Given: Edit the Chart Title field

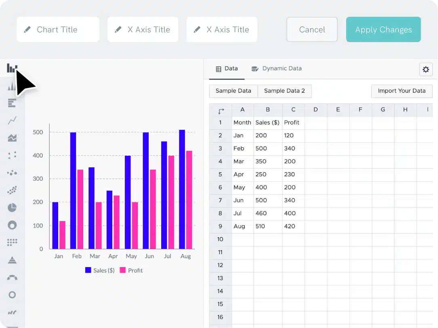Looking at the screenshot, I should tap(58, 29).
